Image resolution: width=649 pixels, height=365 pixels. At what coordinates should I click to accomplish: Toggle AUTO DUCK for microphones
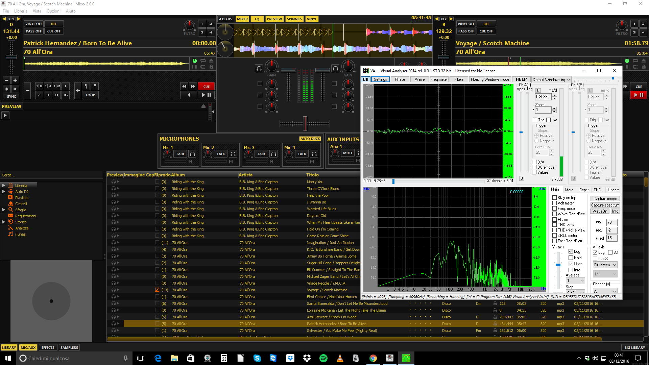310,139
